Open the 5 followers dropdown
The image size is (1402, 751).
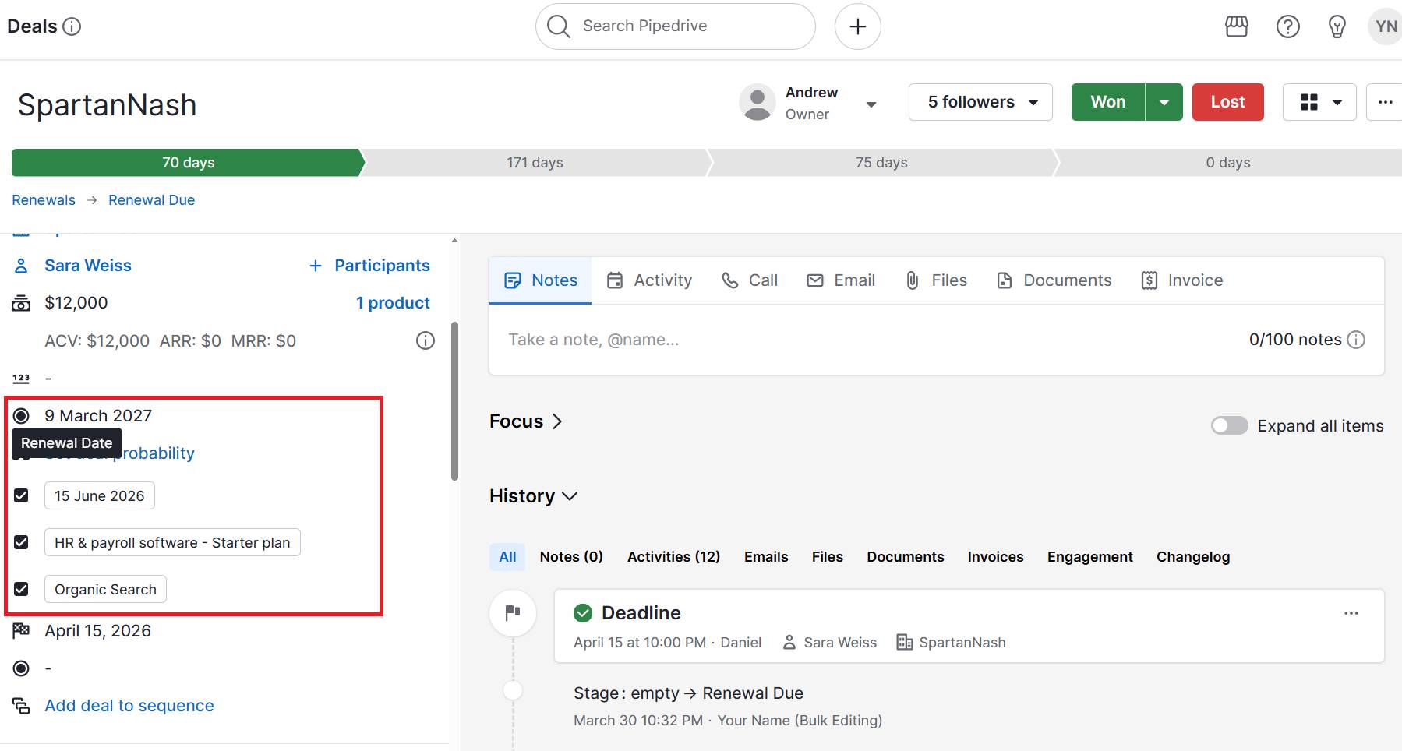coord(980,102)
